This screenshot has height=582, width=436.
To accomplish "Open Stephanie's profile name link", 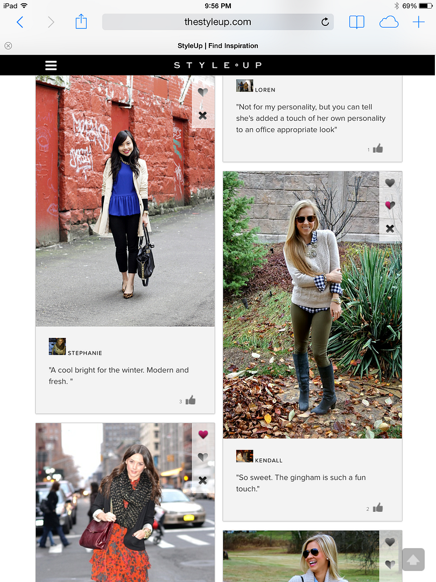I will pyautogui.click(x=85, y=353).
